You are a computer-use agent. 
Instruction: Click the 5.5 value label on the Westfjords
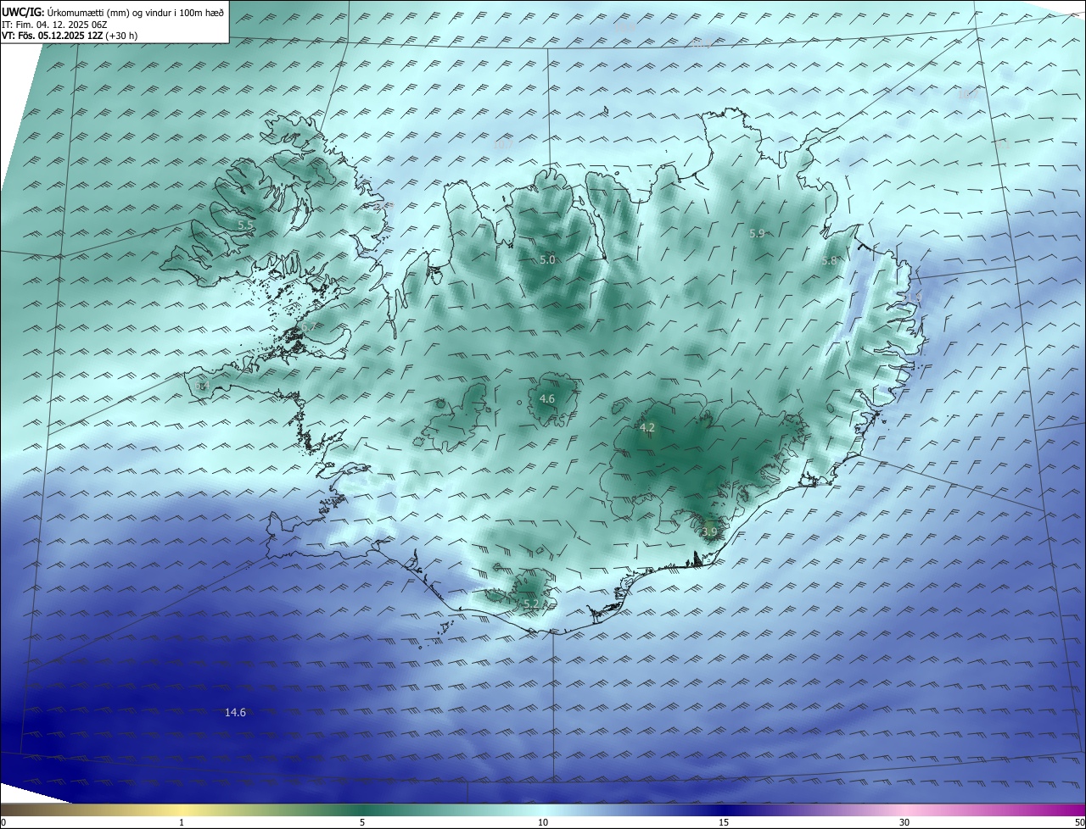244,225
